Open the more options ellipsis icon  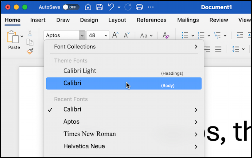click(x=151, y=7)
